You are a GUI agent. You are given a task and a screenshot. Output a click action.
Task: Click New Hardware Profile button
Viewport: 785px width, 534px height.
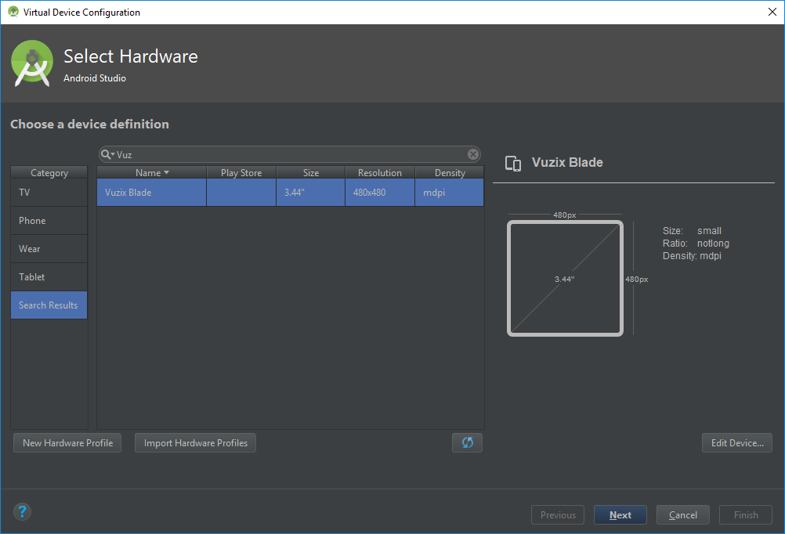[67, 442]
